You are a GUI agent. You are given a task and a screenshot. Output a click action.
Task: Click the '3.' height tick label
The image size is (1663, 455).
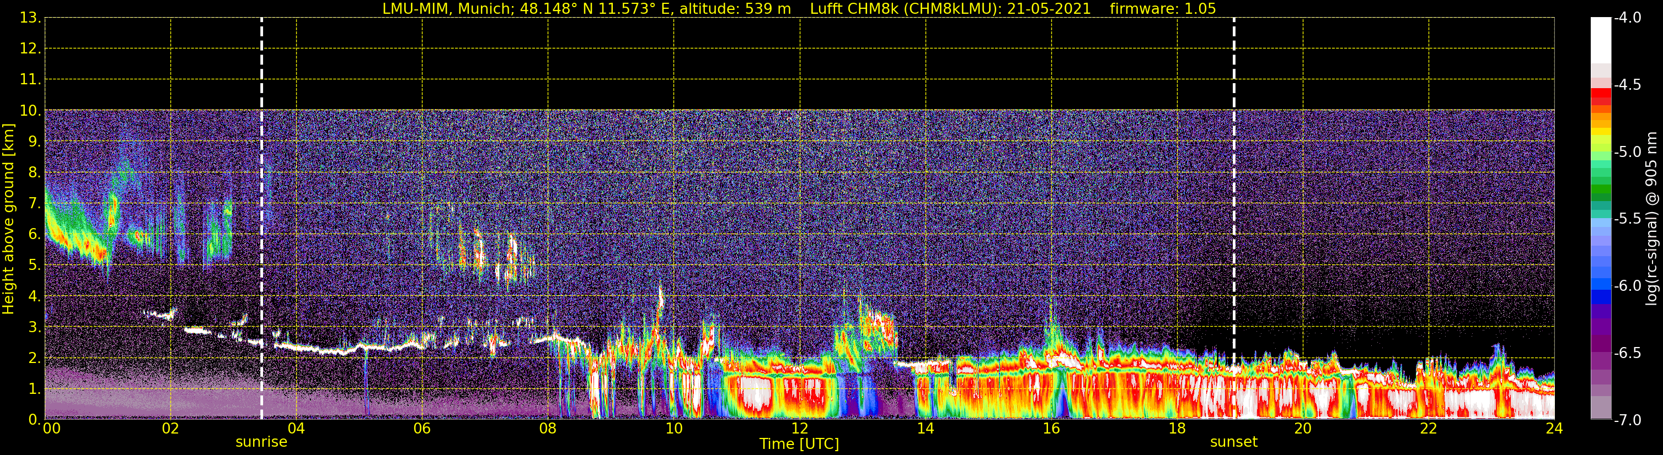[x=34, y=327]
